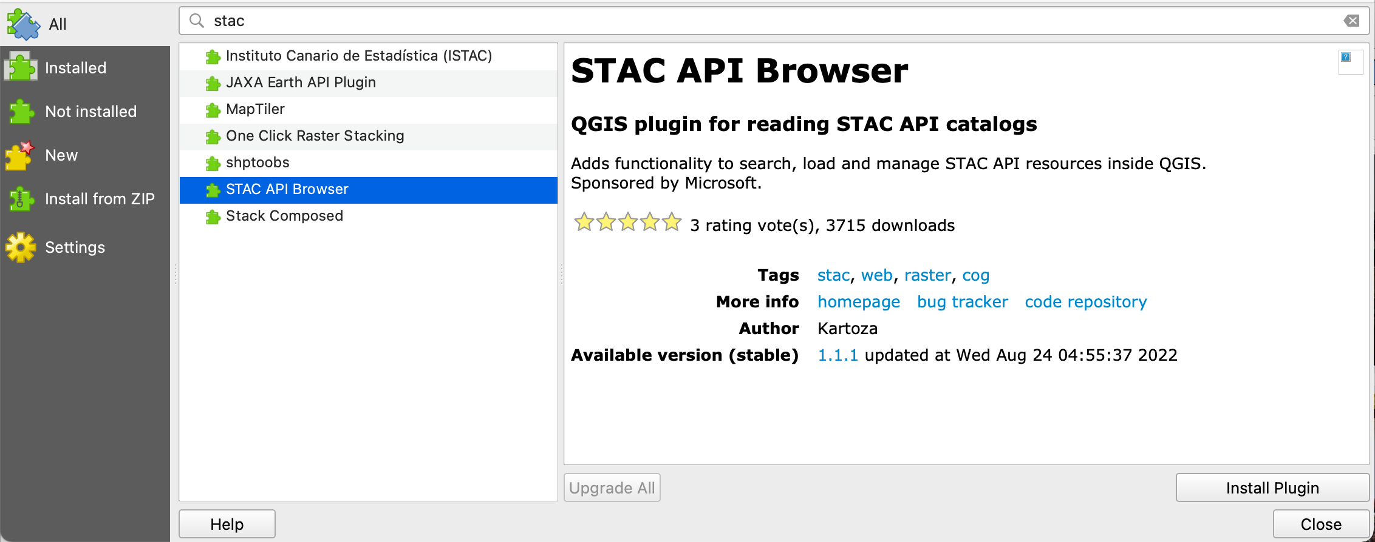
Task: Switch to Not installed plugins tab
Action: click(85, 112)
